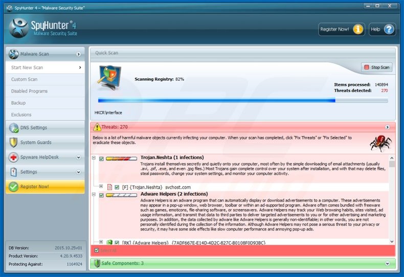Click the Product Version value 4.20.9.4533

(x=71, y=256)
